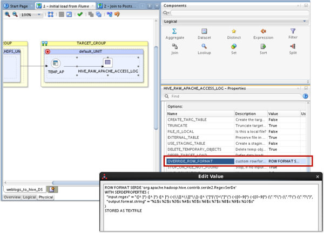Image resolution: width=324 pixels, height=233 pixels.
Task: Switch to the Overview tab
Action: [x=12, y=197]
